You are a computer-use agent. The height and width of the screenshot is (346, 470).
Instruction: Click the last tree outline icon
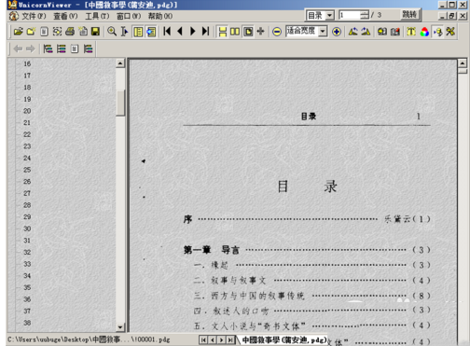tap(89, 48)
